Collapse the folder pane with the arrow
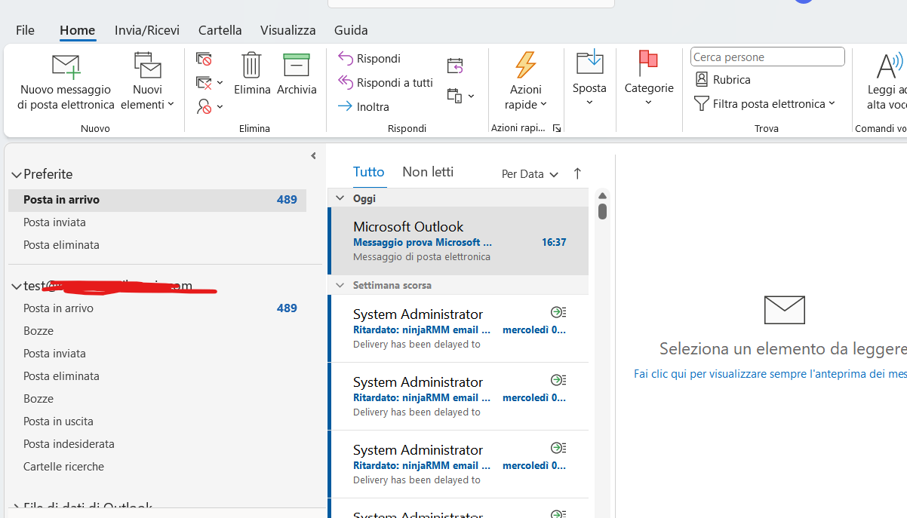 tap(313, 156)
